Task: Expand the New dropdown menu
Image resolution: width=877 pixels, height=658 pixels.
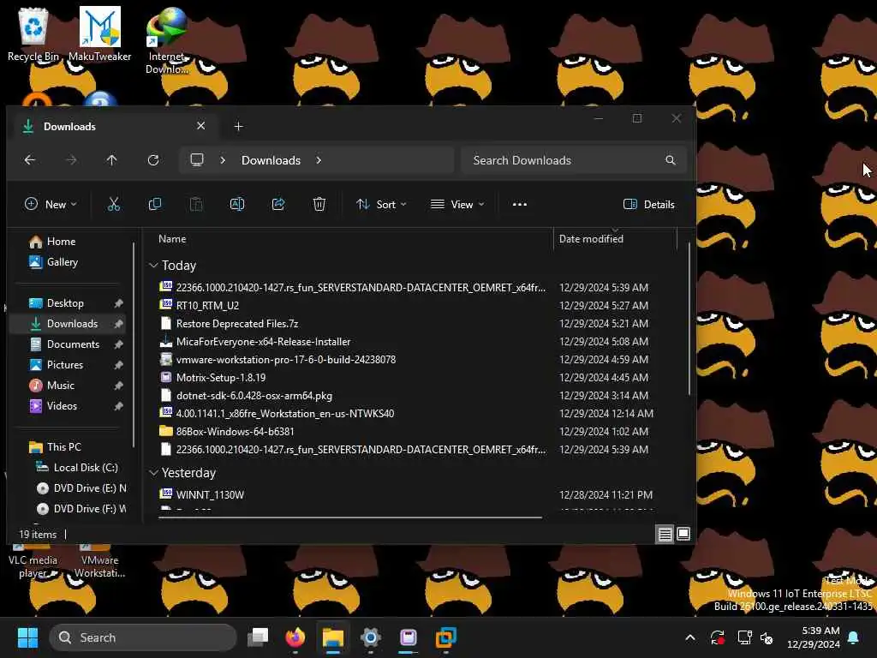Action: (51, 204)
